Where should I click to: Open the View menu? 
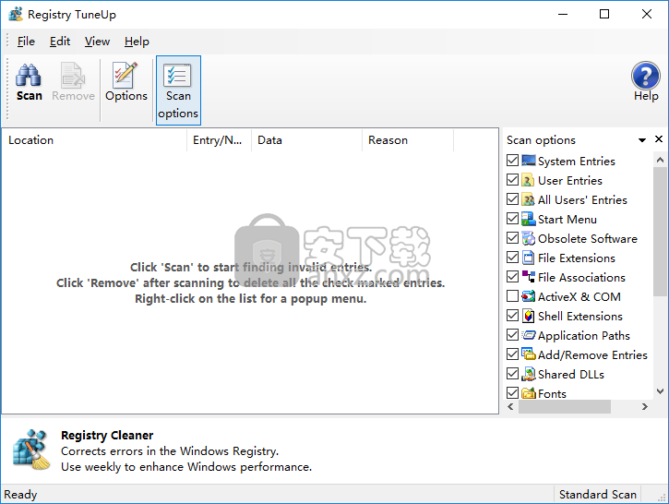(x=97, y=42)
